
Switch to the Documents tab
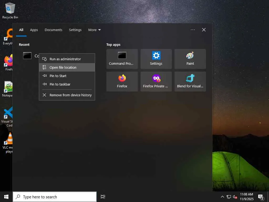click(54, 30)
